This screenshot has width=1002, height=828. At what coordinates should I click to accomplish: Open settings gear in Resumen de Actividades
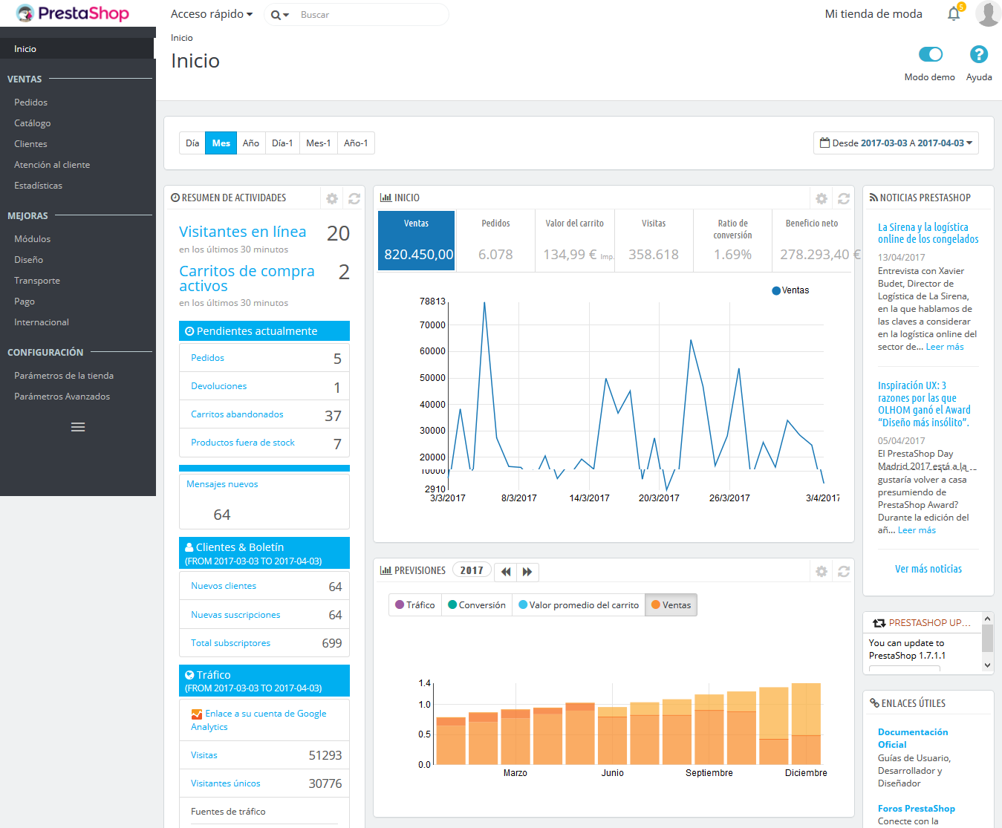[x=332, y=198]
